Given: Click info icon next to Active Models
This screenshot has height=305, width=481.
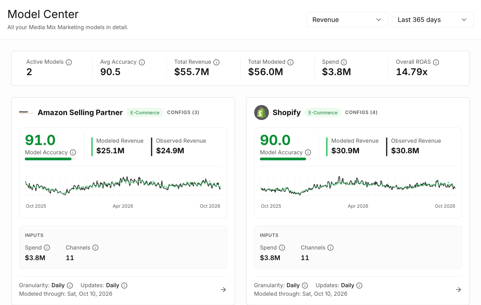Looking at the screenshot, I should (x=69, y=62).
